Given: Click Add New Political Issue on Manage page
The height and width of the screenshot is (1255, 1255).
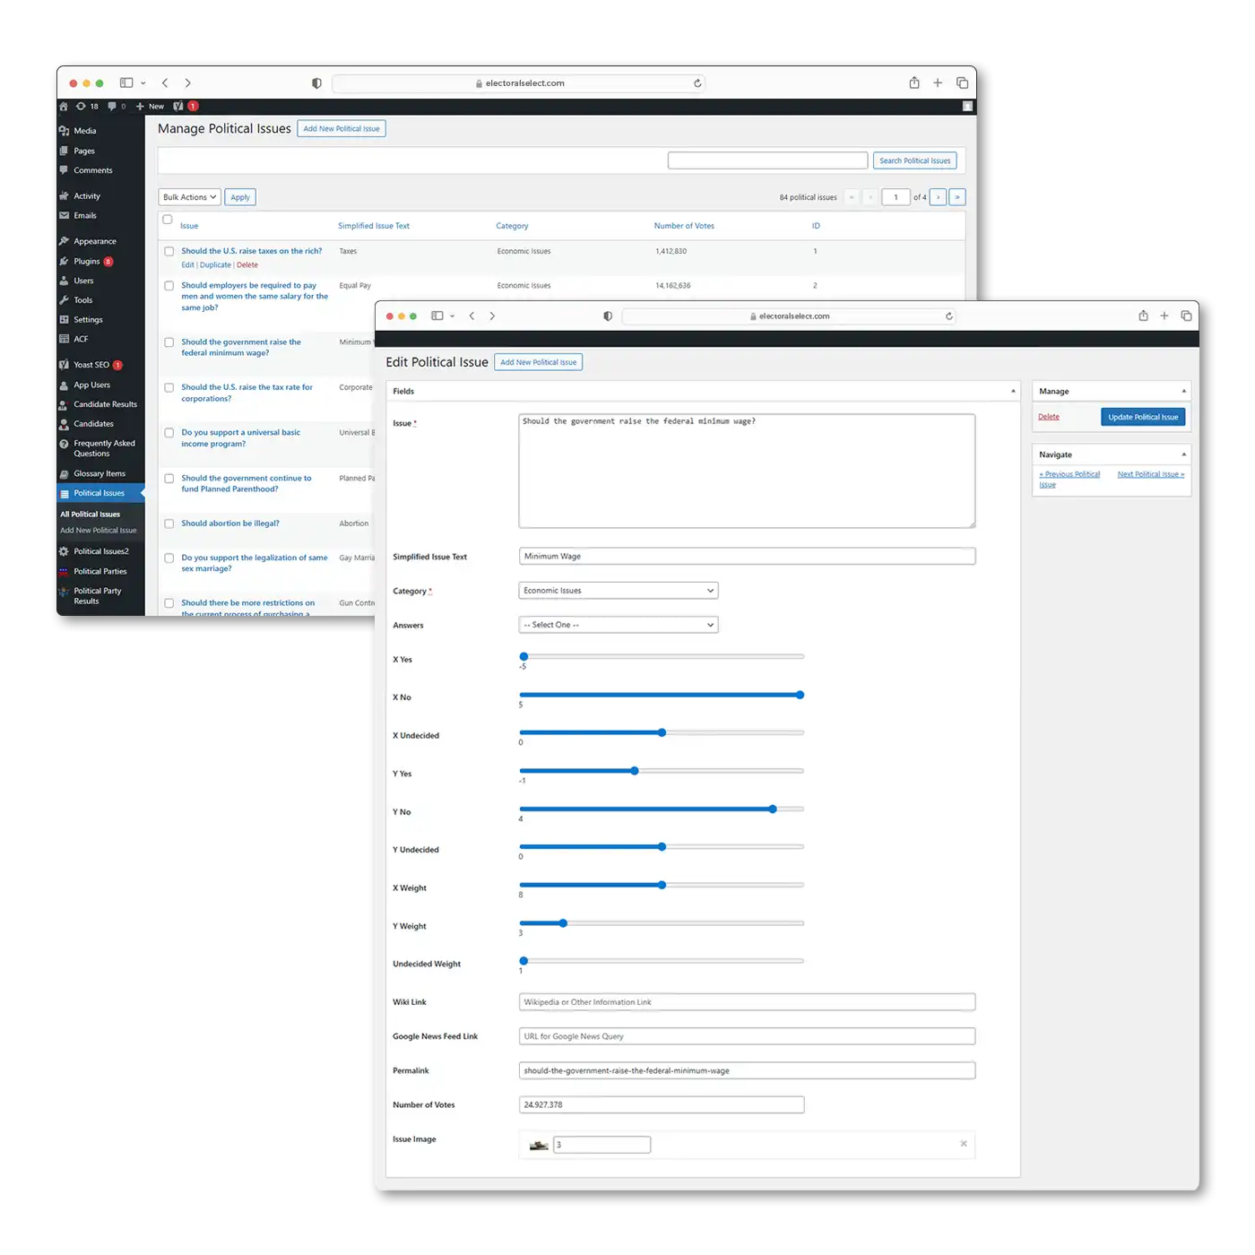Looking at the screenshot, I should (x=342, y=129).
